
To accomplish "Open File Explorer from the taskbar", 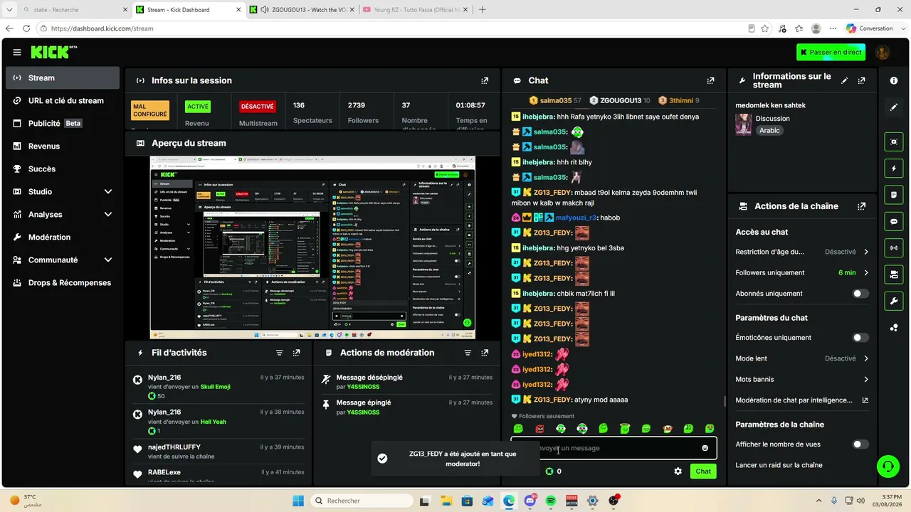I will point(446,501).
